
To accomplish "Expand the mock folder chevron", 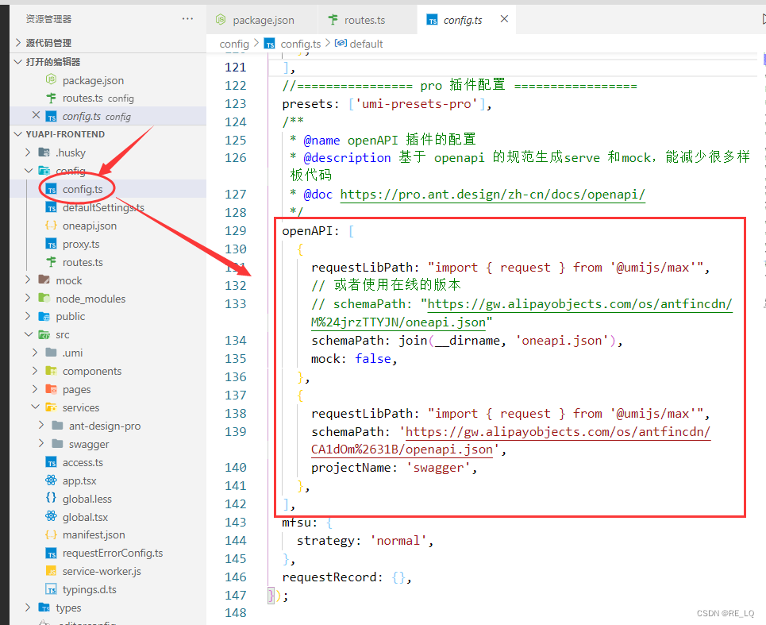I will (x=29, y=280).
